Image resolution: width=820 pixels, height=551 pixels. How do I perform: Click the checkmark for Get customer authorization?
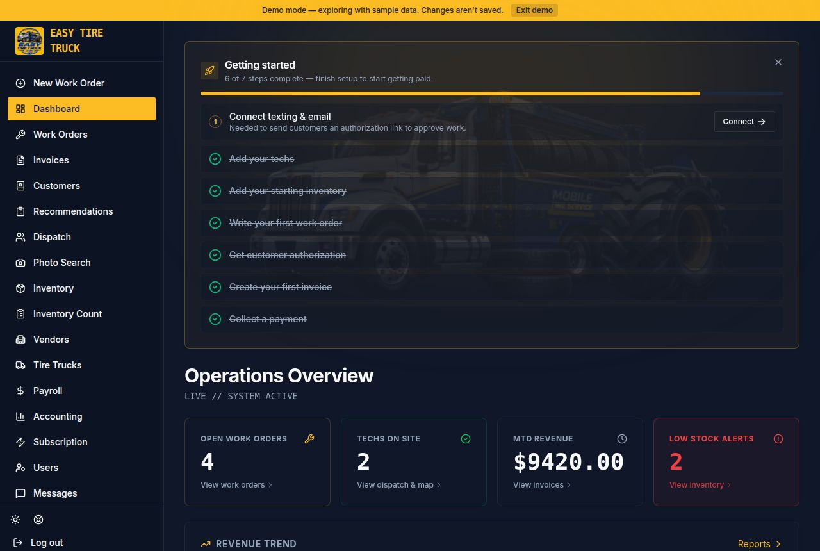click(x=215, y=255)
